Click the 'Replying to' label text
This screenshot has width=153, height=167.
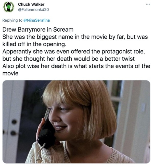tap(12, 20)
